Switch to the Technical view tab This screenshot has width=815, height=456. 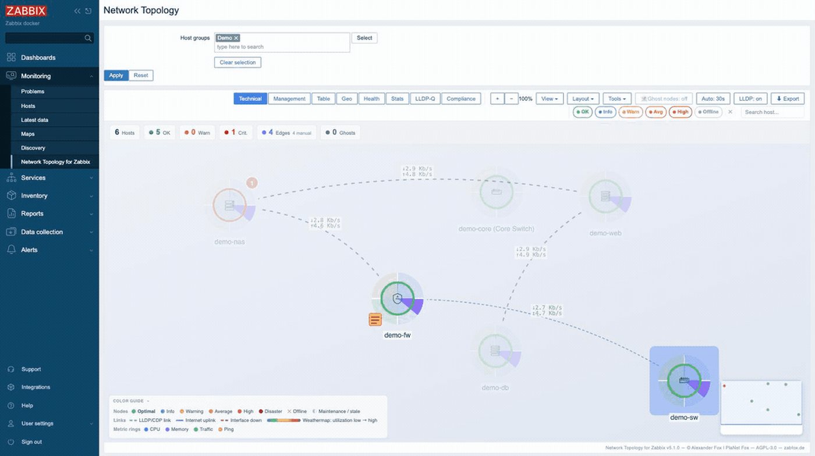(250, 99)
